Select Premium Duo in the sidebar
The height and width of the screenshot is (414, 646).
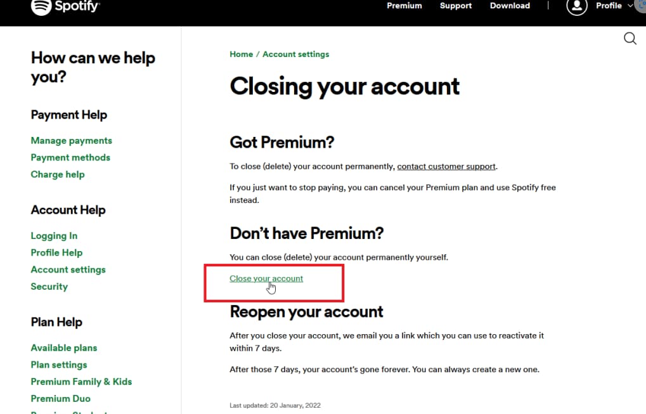(60, 399)
